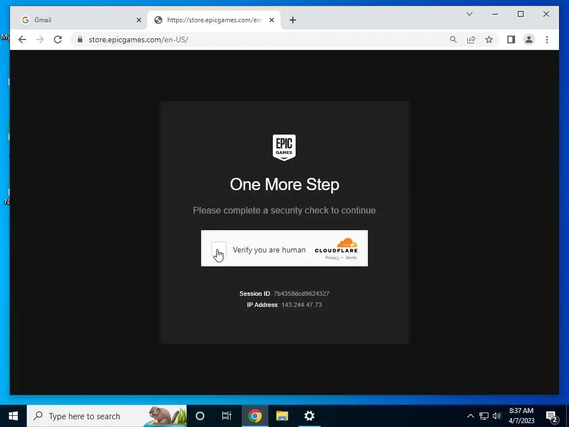Image resolution: width=569 pixels, height=427 pixels.
Task: Open Chrome's three-dot menu
Action: [x=547, y=39]
